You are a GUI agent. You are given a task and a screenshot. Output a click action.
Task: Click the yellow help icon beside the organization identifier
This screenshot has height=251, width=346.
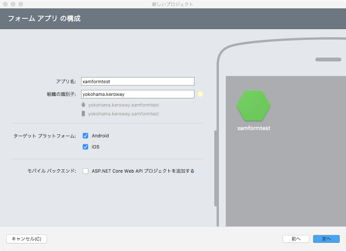click(x=201, y=94)
